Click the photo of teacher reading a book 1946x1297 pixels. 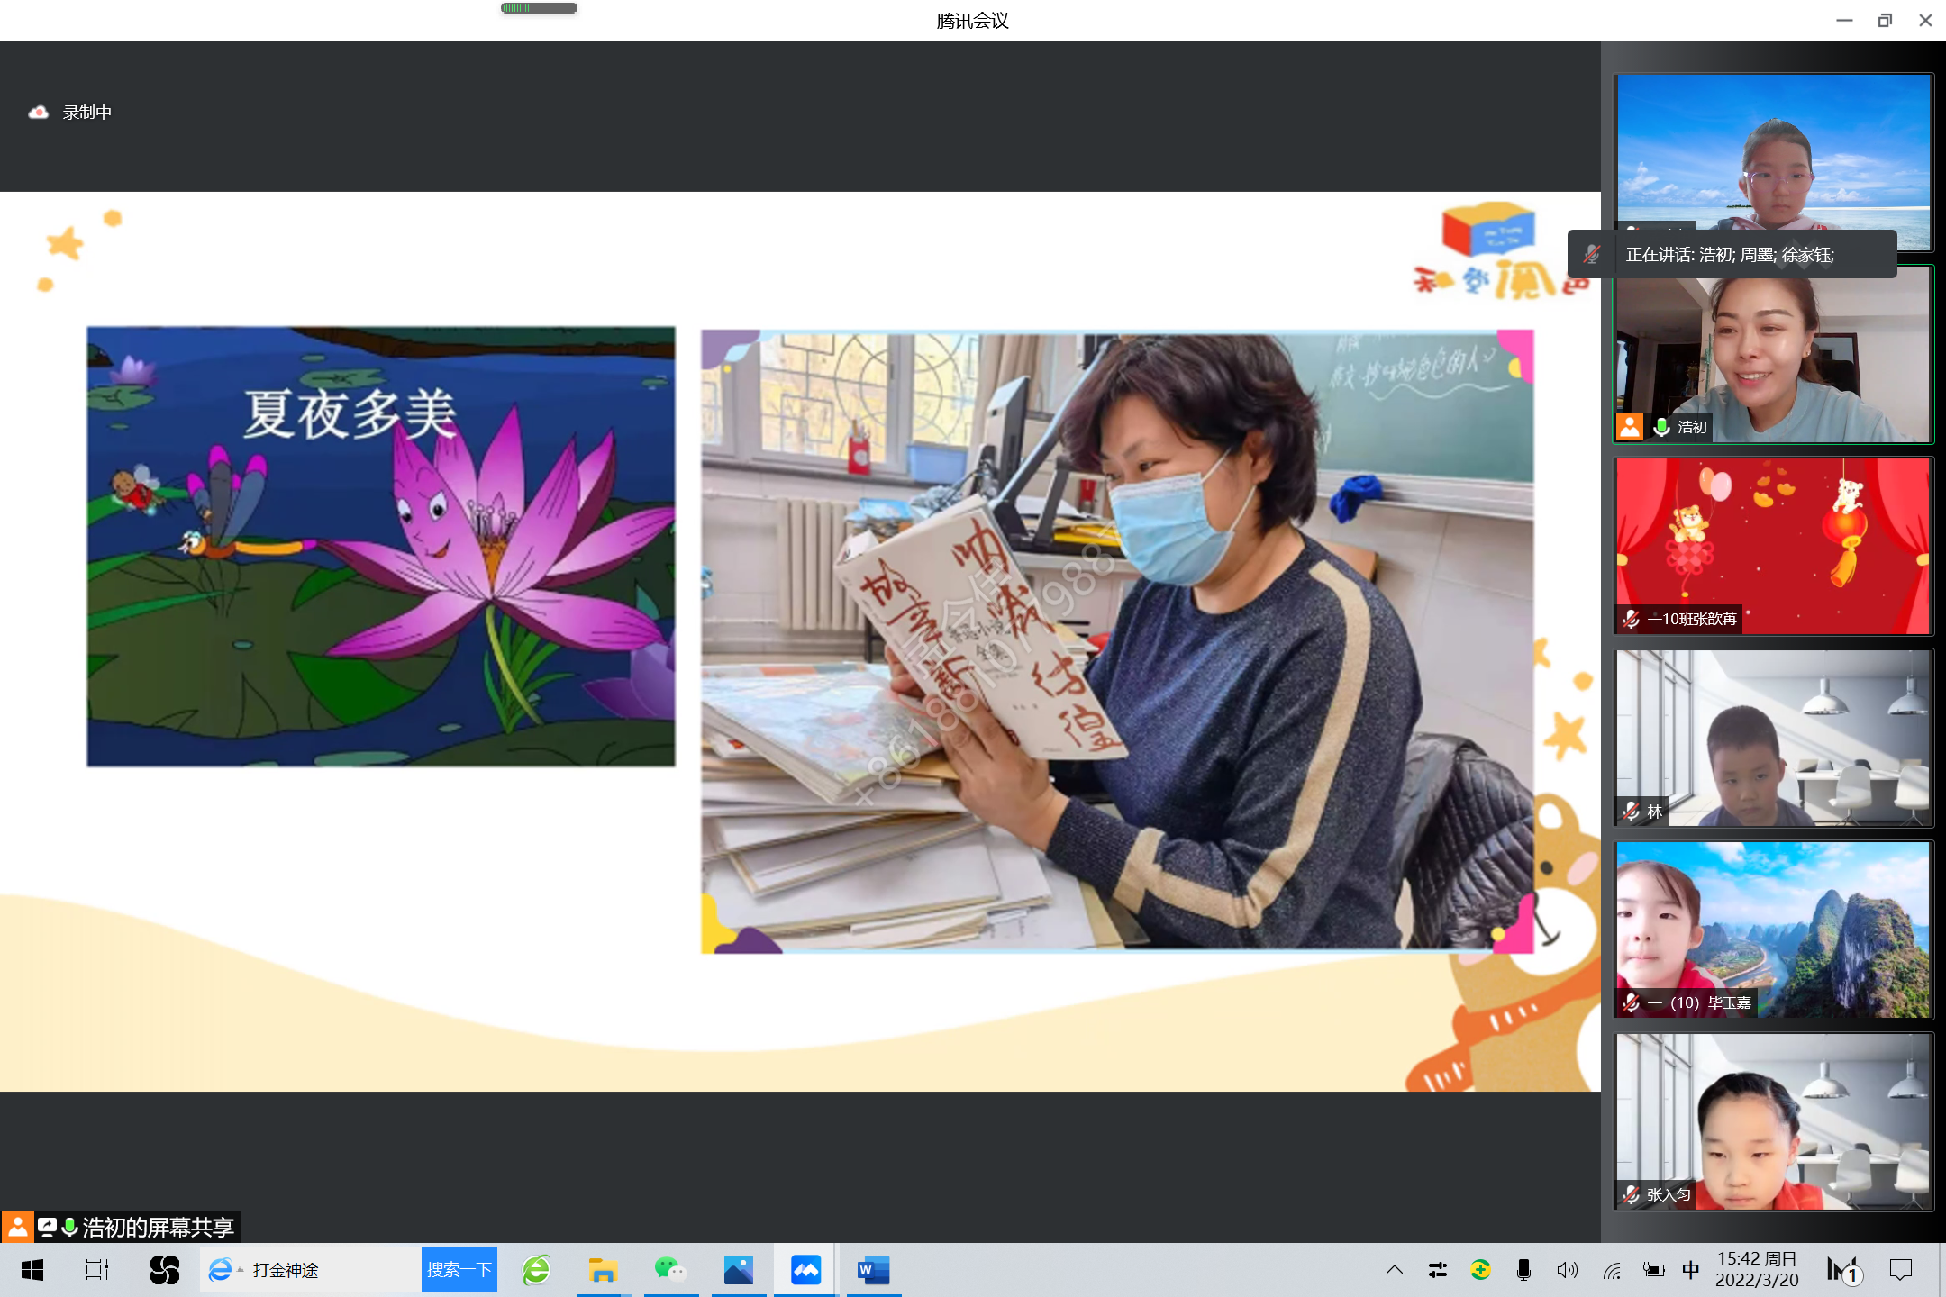tap(1117, 641)
